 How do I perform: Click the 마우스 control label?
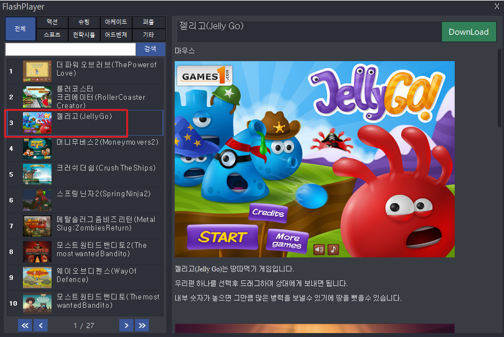pos(185,50)
